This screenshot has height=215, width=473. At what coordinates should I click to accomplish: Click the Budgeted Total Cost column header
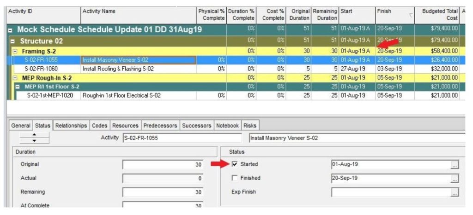click(437, 15)
